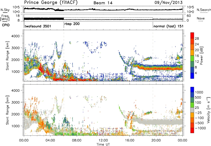
Task: Select the 'Freq. [MHz]' axis label
Action: 5,18
